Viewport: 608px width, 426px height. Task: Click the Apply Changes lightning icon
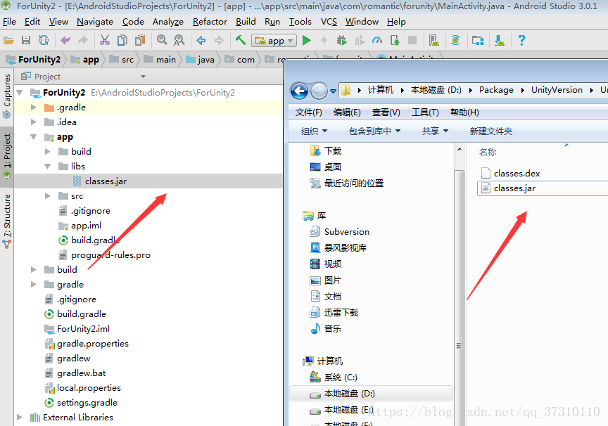pyautogui.click(x=324, y=40)
